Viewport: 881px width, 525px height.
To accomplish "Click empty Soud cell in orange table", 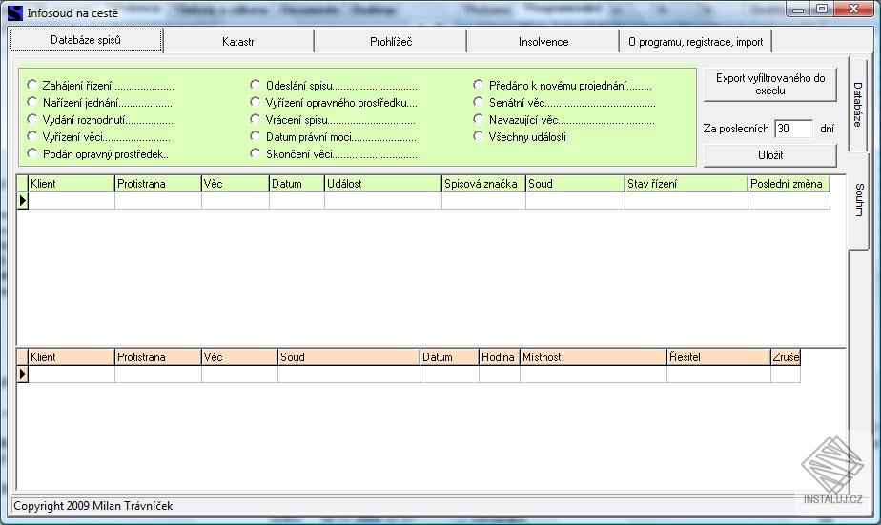I will click(349, 374).
